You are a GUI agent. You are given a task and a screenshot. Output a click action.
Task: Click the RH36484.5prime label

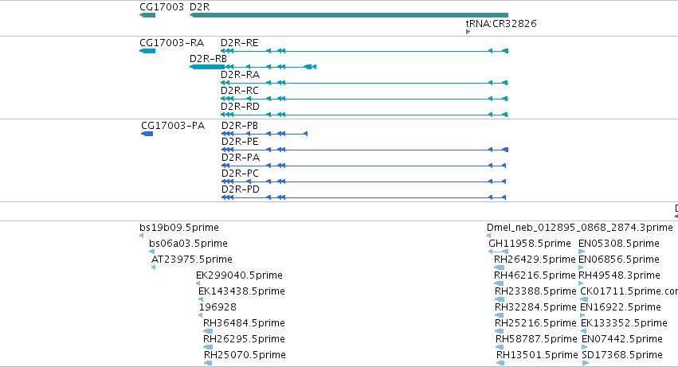click(244, 323)
